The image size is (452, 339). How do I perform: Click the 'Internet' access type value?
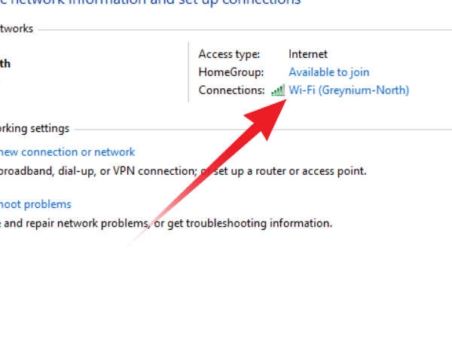[308, 54]
